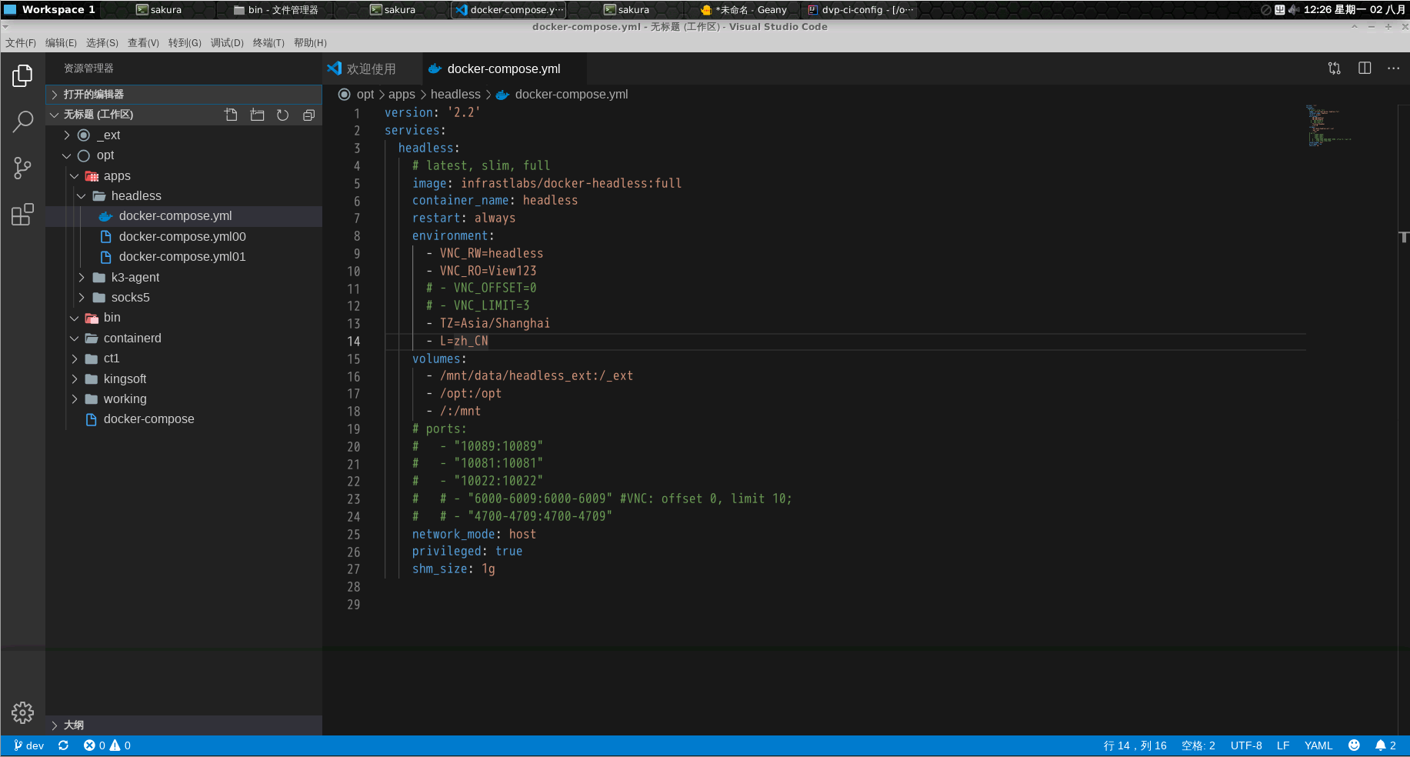The image size is (1410, 757).
Task: Click the New File icon in Explorer
Action: 231,114
